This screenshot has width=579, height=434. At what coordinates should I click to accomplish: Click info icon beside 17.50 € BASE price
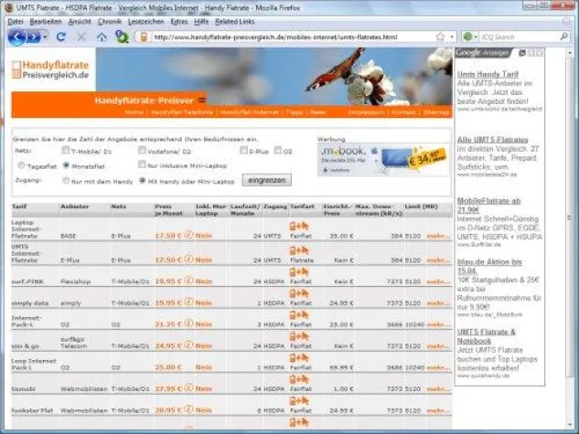pyautogui.click(x=188, y=235)
